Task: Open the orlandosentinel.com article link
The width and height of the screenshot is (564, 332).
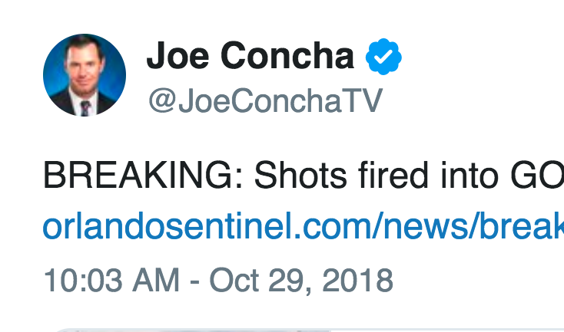Action: coord(304,227)
